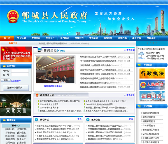Click the 用户名 input field

click(20, 71)
